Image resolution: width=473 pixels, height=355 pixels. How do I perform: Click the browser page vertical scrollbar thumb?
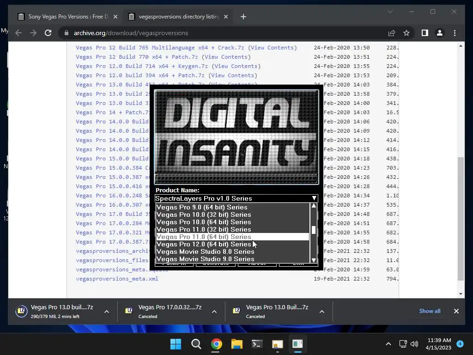(x=461, y=219)
